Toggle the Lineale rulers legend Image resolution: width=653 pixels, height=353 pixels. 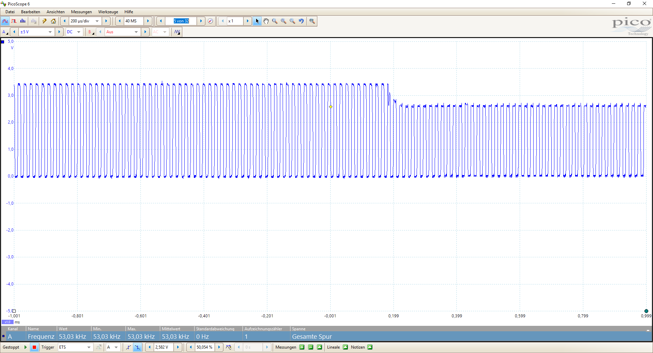345,347
